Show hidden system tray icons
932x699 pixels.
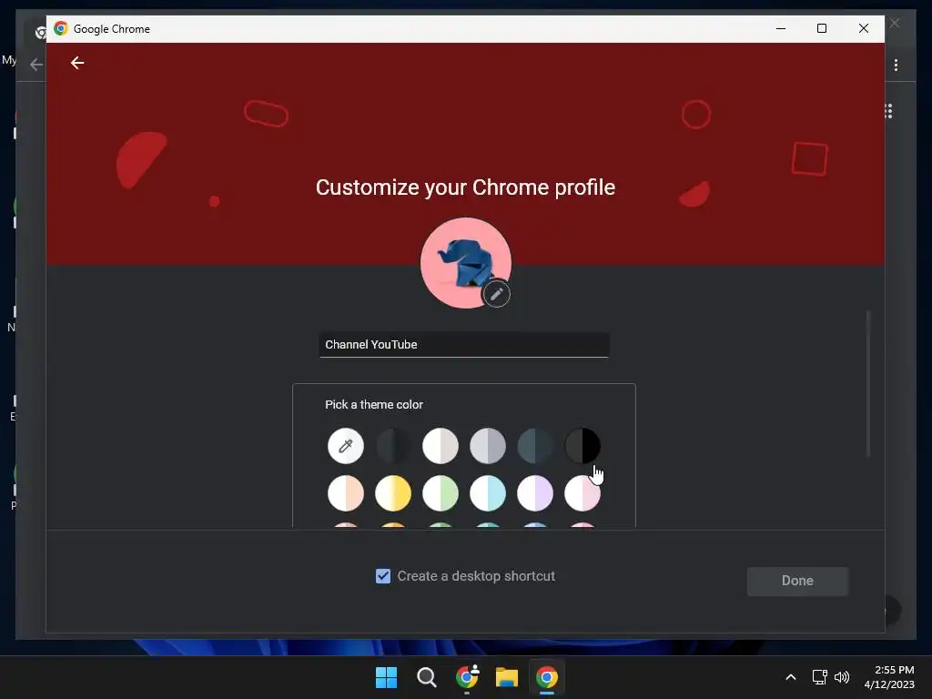pyautogui.click(x=791, y=677)
